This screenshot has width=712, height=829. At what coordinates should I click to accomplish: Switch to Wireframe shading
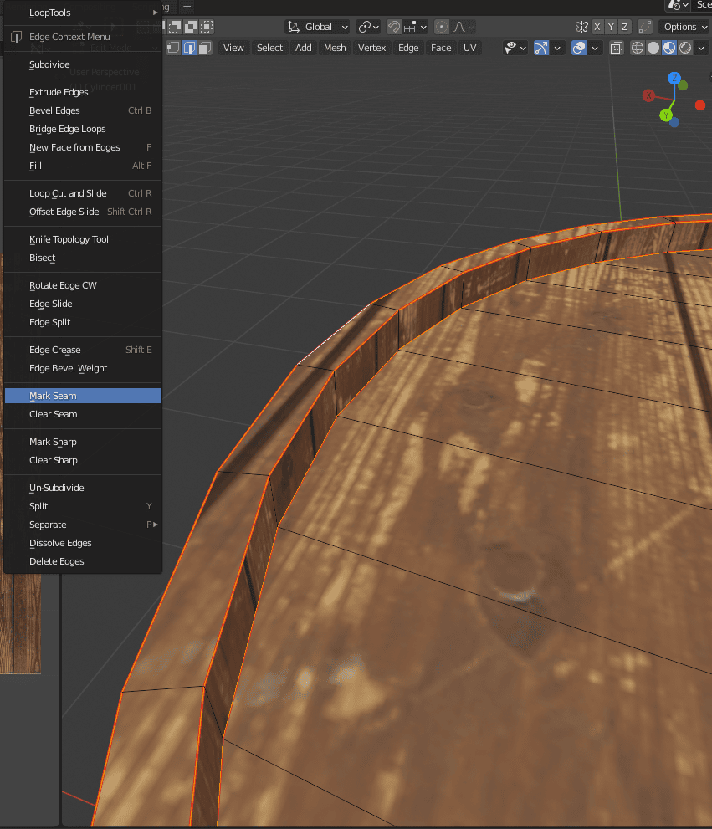click(x=637, y=48)
